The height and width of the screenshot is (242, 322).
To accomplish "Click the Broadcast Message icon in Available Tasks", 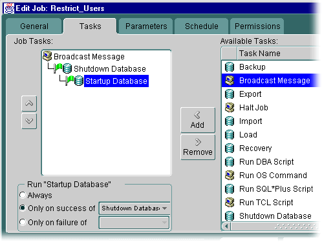I will click(230, 81).
